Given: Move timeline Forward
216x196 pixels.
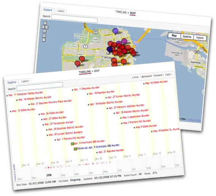Looking at the screenshot, I should [x=158, y=75].
